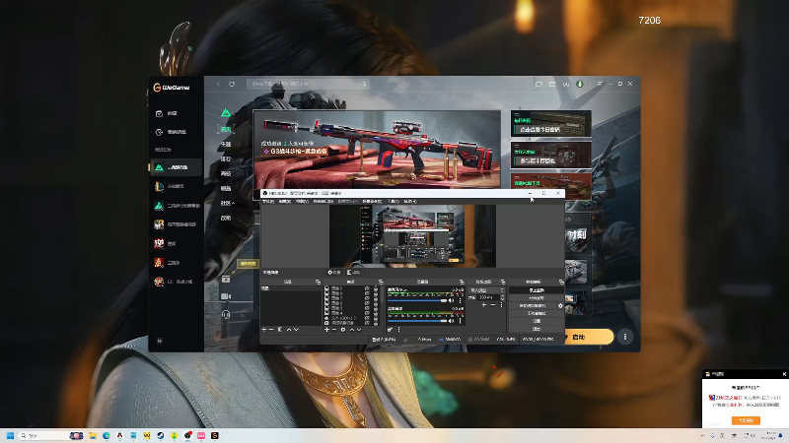The image size is (789, 443).
Task: Open the Windows Start button
Action: tap(10, 435)
